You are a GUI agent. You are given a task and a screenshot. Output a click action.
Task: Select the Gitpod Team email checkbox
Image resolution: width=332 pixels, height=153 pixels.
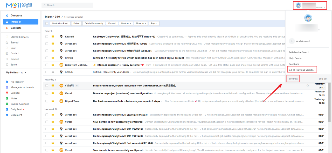point(47,101)
